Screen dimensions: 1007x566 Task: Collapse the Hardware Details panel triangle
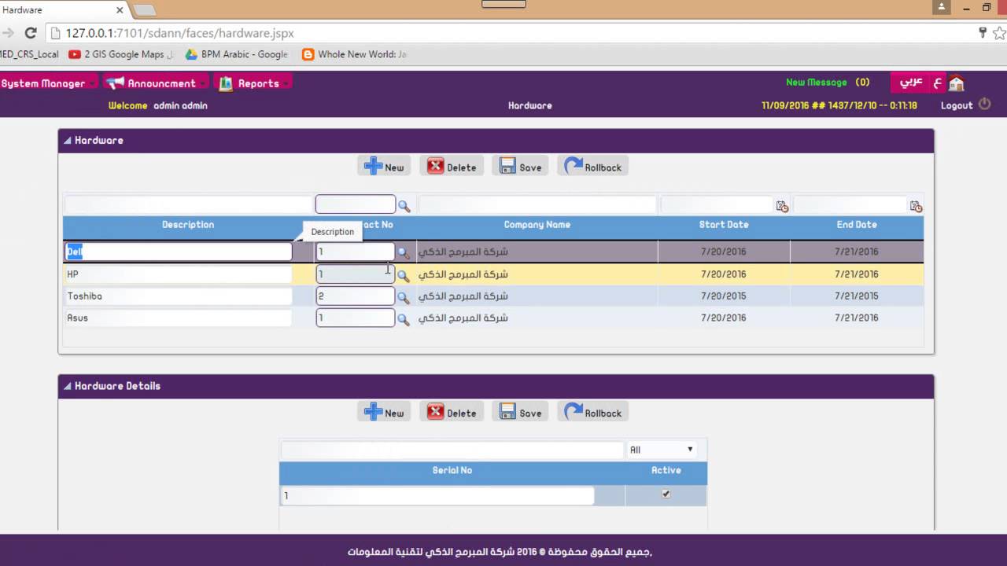pyautogui.click(x=68, y=387)
